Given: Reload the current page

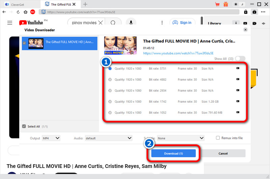Looking at the screenshot, I should pos(18,12).
